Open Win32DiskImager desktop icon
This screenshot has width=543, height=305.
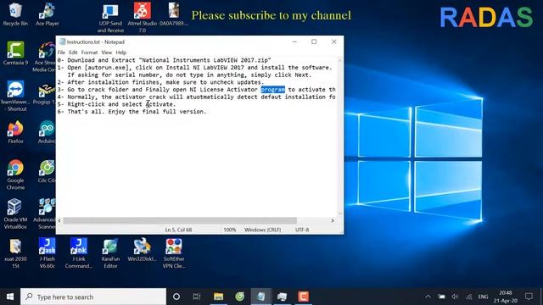(x=142, y=250)
